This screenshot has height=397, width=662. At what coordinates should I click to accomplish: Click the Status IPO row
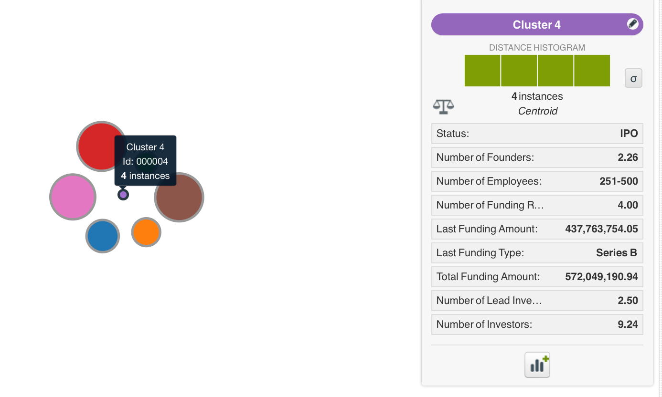[537, 134]
